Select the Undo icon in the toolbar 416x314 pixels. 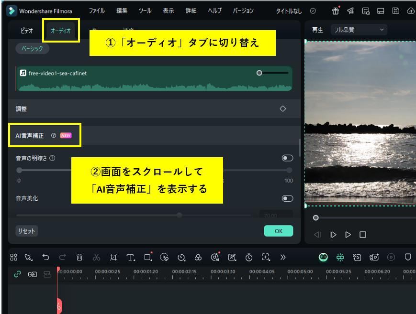coord(45,257)
